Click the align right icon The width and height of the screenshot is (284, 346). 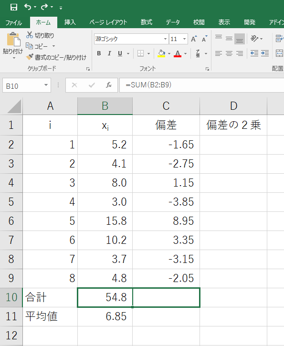(240, 53)
